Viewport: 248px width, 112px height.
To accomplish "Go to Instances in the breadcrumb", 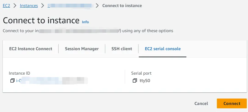I will click(29, 6).
